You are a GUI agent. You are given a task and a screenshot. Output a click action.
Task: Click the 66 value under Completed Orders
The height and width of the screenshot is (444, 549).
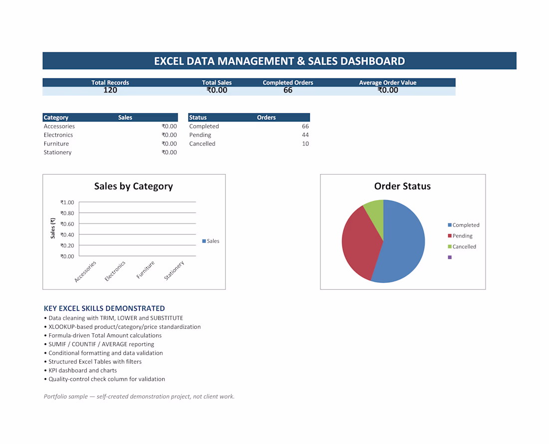288,90
